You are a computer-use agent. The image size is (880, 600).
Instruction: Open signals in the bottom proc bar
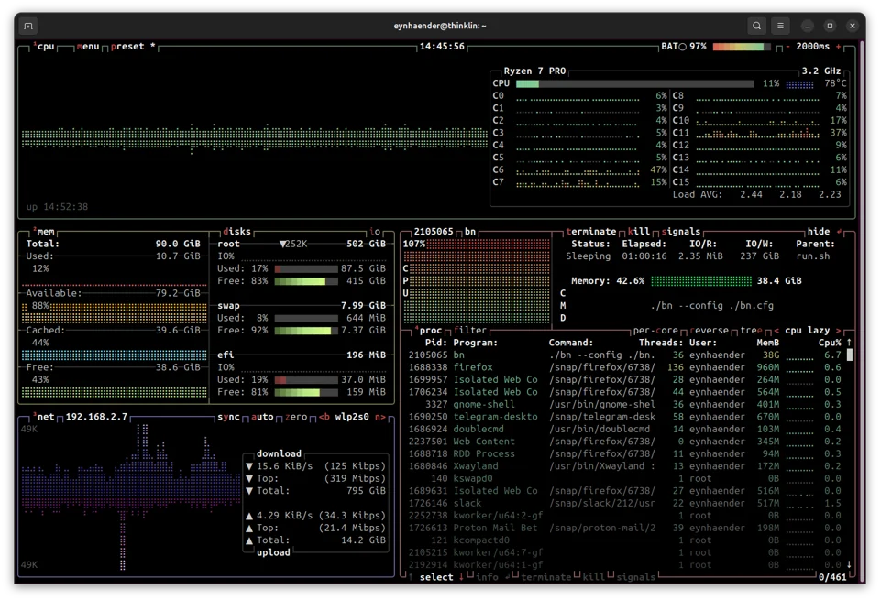coord(636,577)
